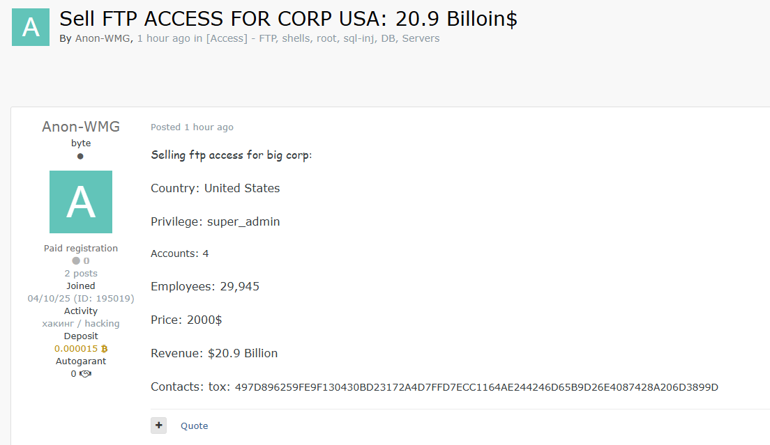Click the 'Posted 1 hour ago' post timestamp
The image size is (770, 445).
pyautogui.click(x=192, y=127)
